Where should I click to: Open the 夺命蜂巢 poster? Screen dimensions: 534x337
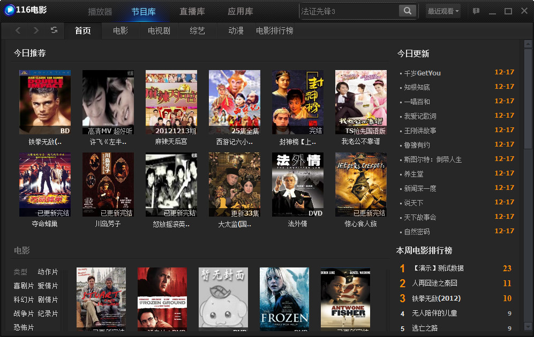[x=45, y=185]
